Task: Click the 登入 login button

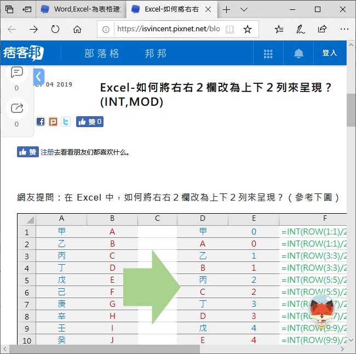Action: (330, 53)
